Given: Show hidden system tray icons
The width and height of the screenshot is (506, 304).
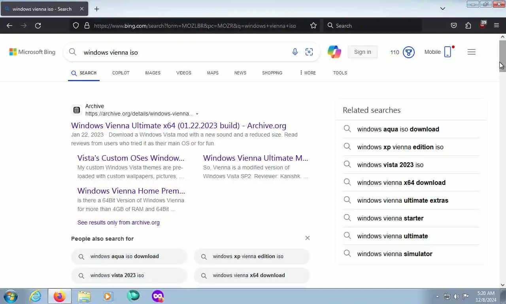Looking at the screenshot, I should [x=437, y=296].
